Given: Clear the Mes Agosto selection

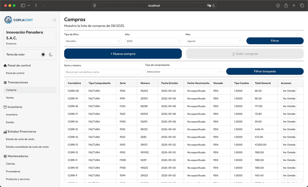Looking at the screenshot, I should click(x=240, y=41).
